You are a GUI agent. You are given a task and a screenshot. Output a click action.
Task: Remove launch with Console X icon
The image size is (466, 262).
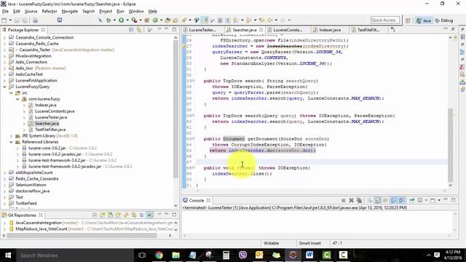click(x=351, y=200)
